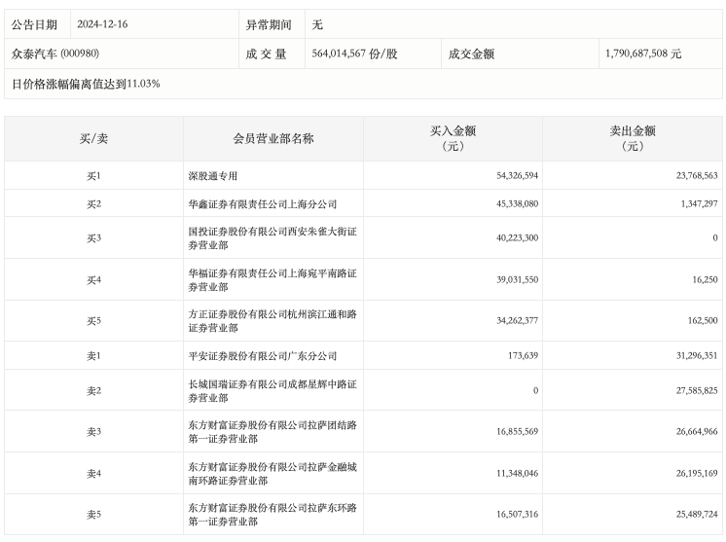
Task: Select the 日价格涨幅偏离值达到11.03% reason text
Action: pyautogui.click(x=86, y=84)
